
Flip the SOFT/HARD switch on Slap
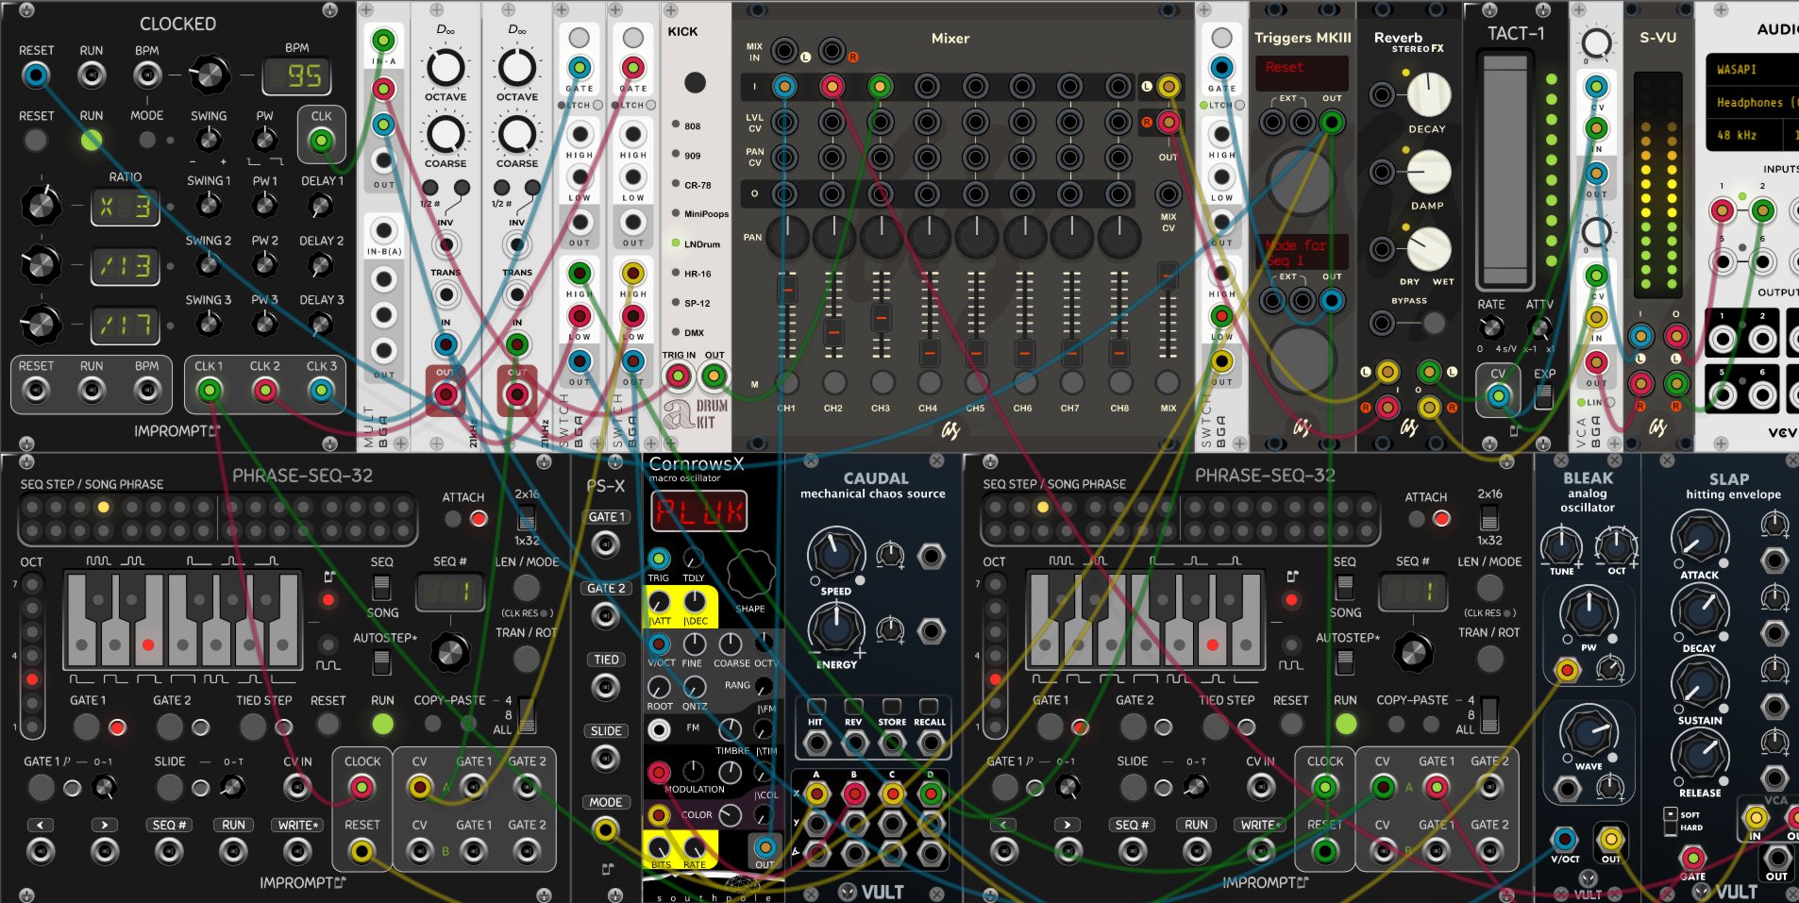click(x=1670, y=820)
